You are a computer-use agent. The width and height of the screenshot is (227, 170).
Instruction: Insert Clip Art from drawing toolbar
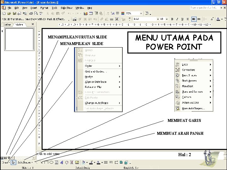72,162
